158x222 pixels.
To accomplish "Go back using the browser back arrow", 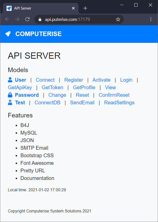I will (x=7, y=19).
